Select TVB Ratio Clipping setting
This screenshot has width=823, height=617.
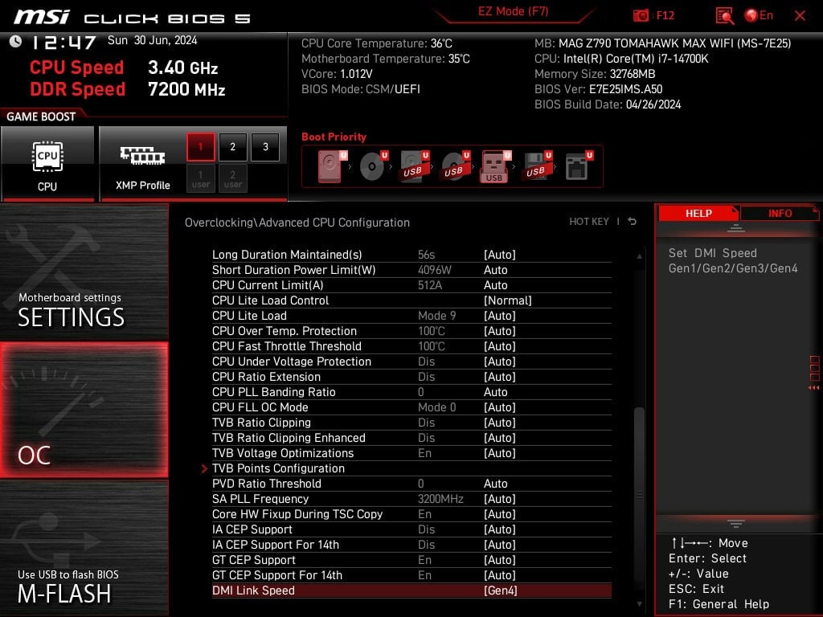click(411, 423)
